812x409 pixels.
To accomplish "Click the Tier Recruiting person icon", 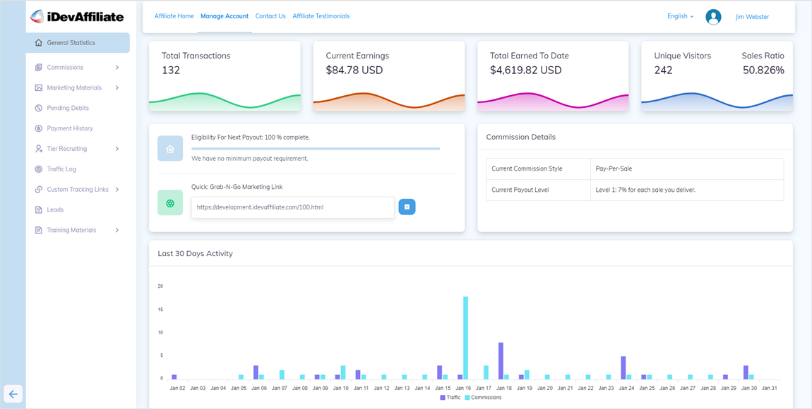I will click(38, 149).
